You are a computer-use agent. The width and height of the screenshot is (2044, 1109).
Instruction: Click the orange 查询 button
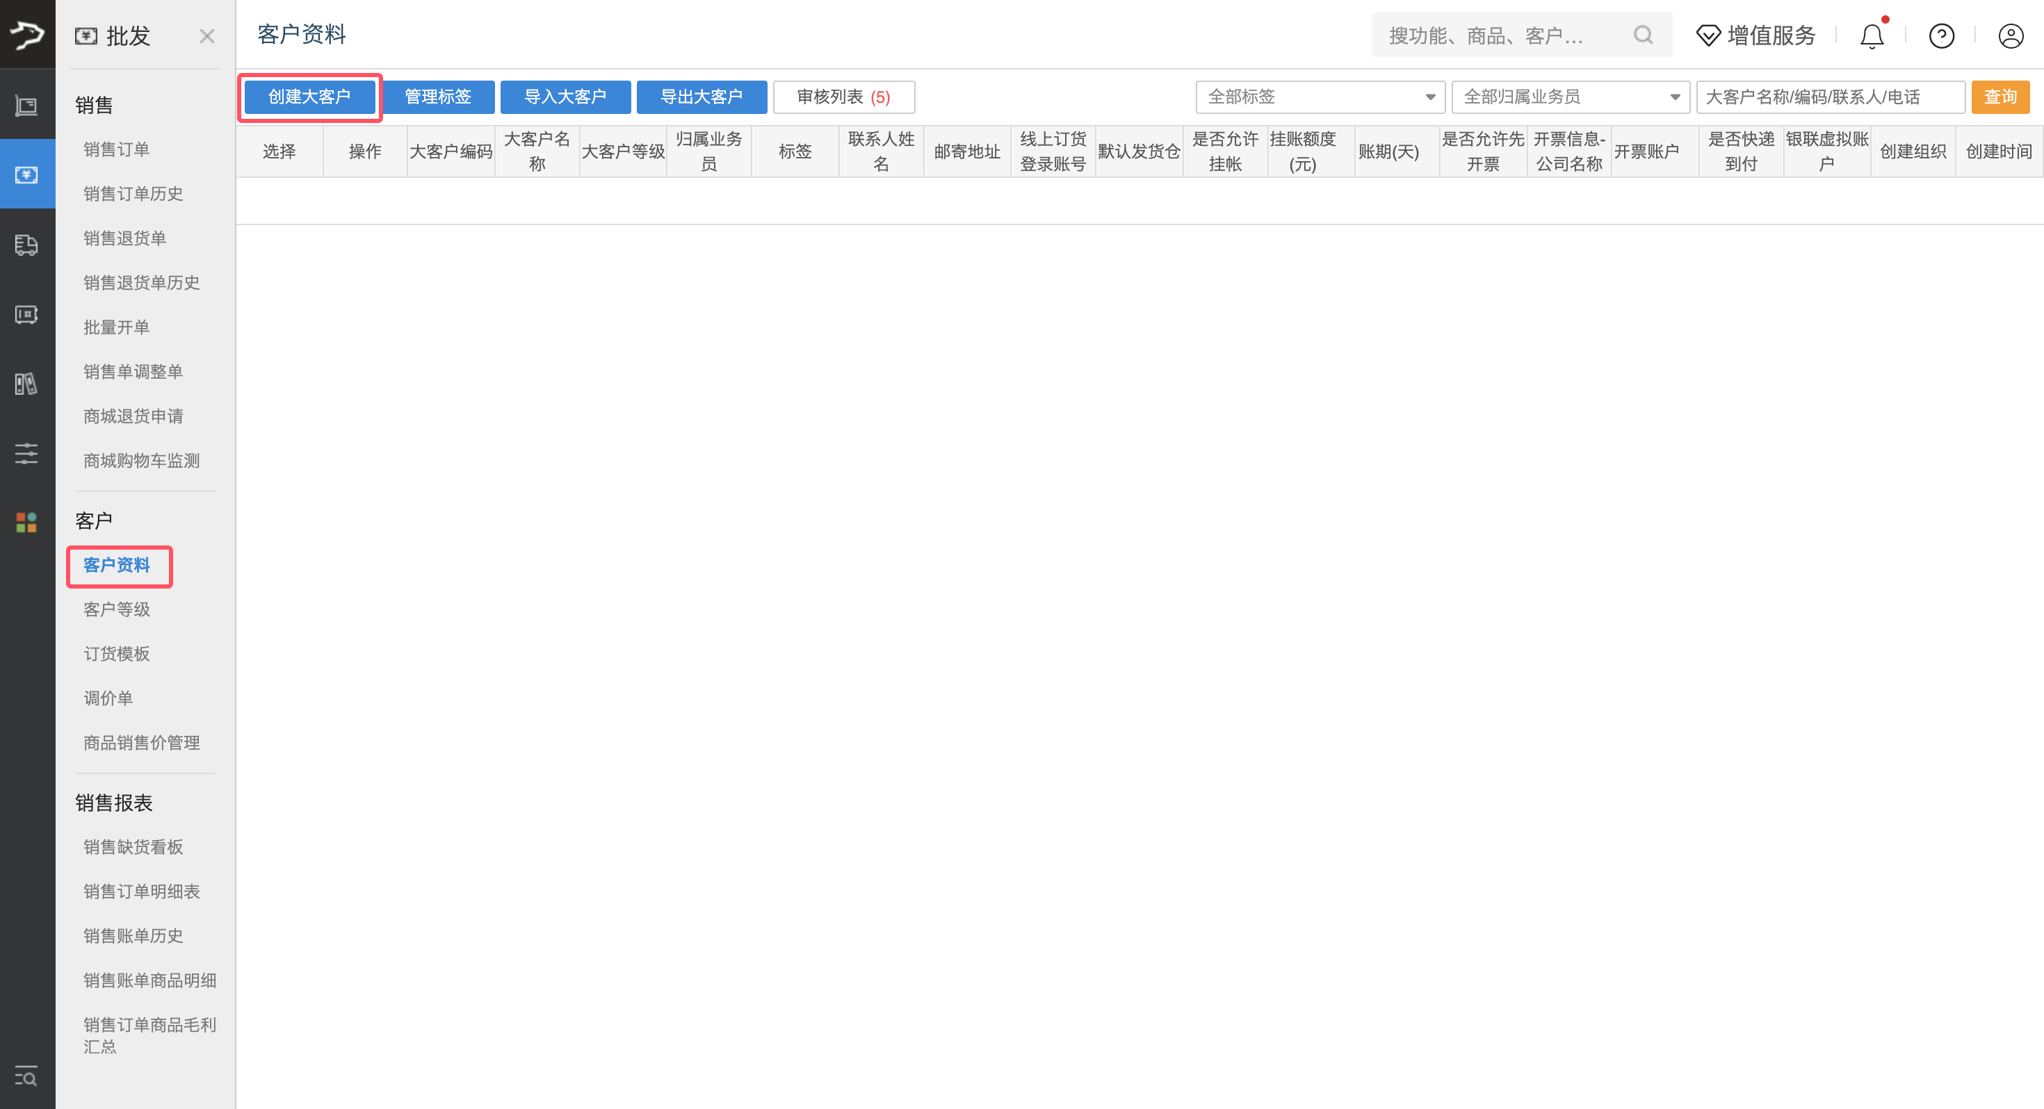[2000, 97]
